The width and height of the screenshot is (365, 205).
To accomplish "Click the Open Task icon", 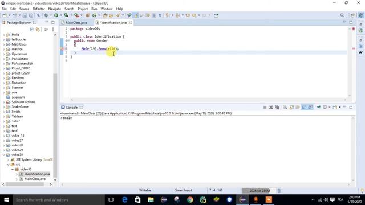I will point(111,15).
